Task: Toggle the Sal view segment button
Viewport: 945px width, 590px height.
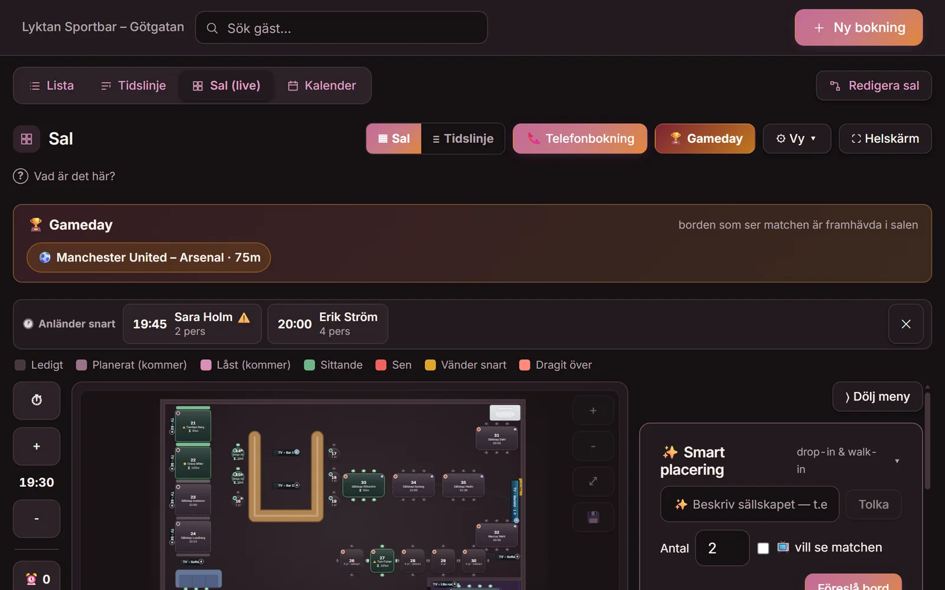Action: [x=394, y=139]
